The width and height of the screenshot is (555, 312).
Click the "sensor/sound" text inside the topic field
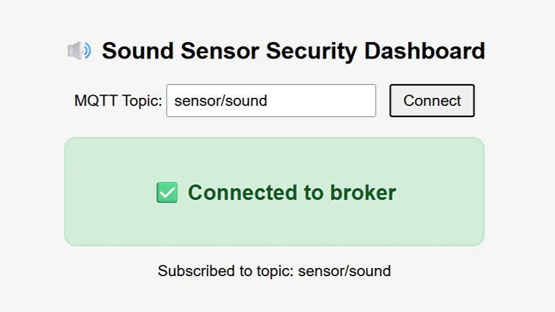[x=221, y=101]
